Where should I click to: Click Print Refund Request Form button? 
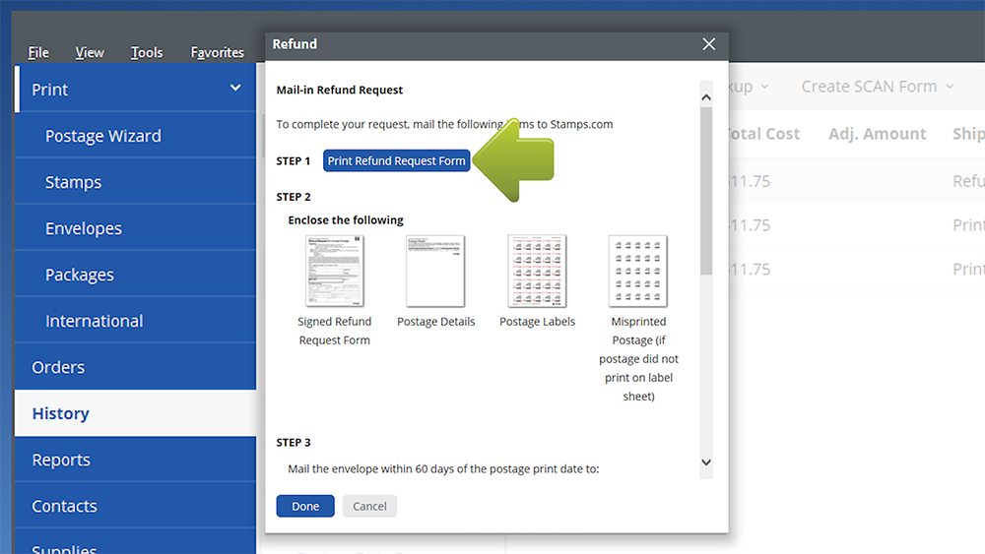pyautogui.click(x=396, y=161)
